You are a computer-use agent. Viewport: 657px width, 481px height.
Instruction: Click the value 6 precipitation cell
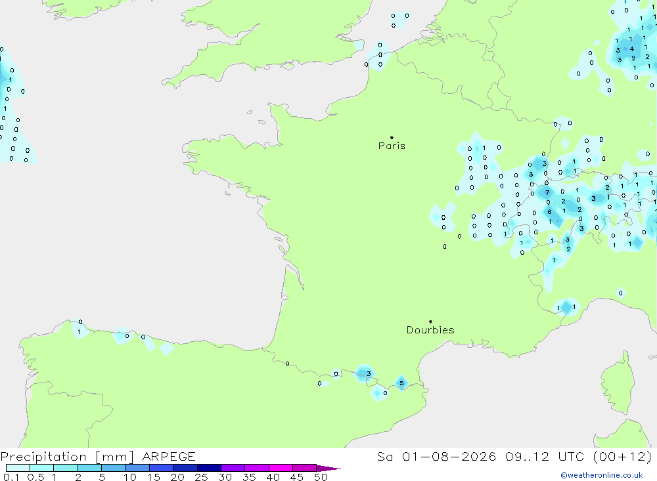(x=549, y=212)
